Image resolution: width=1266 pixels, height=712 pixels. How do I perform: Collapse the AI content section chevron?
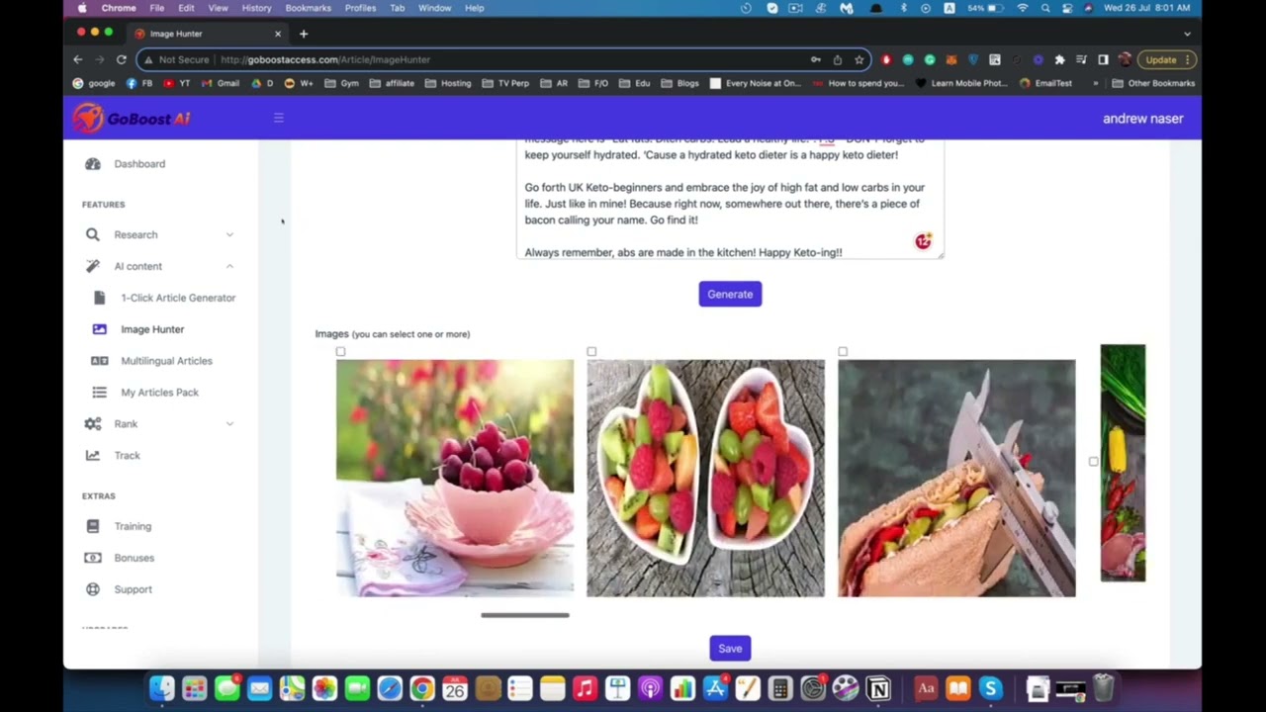(229, 266)
